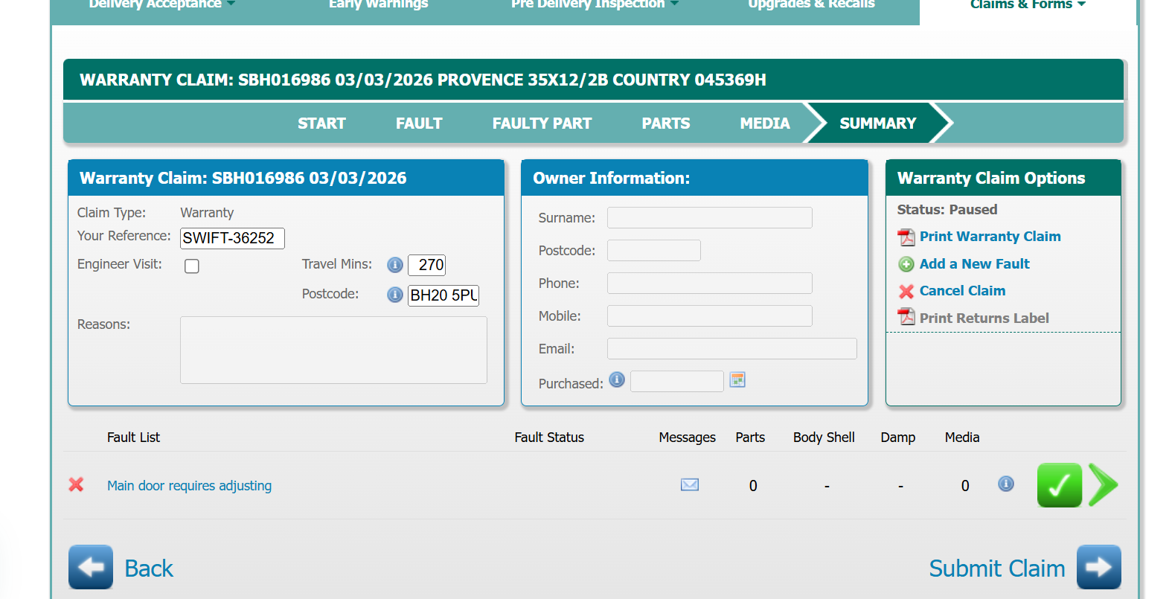
Task: Toggle the Engineer Visit checkbox
Action: [192, 266]
